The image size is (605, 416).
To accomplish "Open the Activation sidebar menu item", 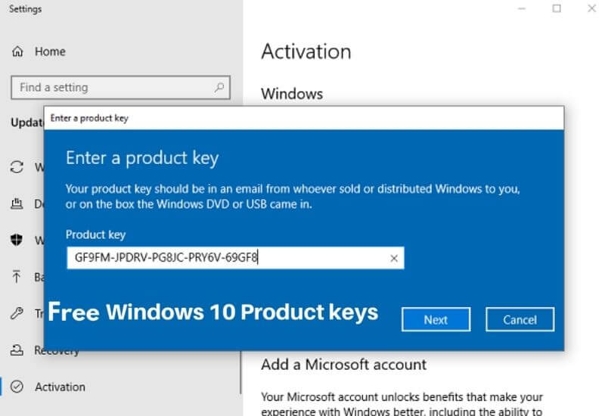I will pos(60,387).
